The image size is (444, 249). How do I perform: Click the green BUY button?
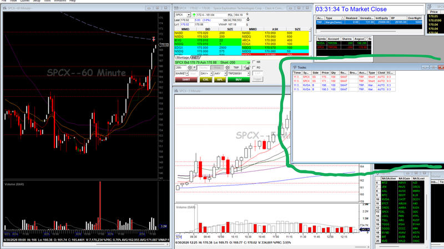coord(239,80)
